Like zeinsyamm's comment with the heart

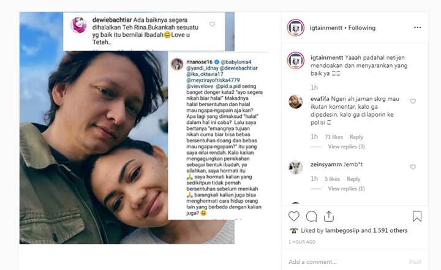click(x=413, y=167)
